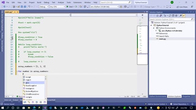Screen dimensions: 196x110
Task: Collapse the PythonTutorial project node
Action: 151,25
